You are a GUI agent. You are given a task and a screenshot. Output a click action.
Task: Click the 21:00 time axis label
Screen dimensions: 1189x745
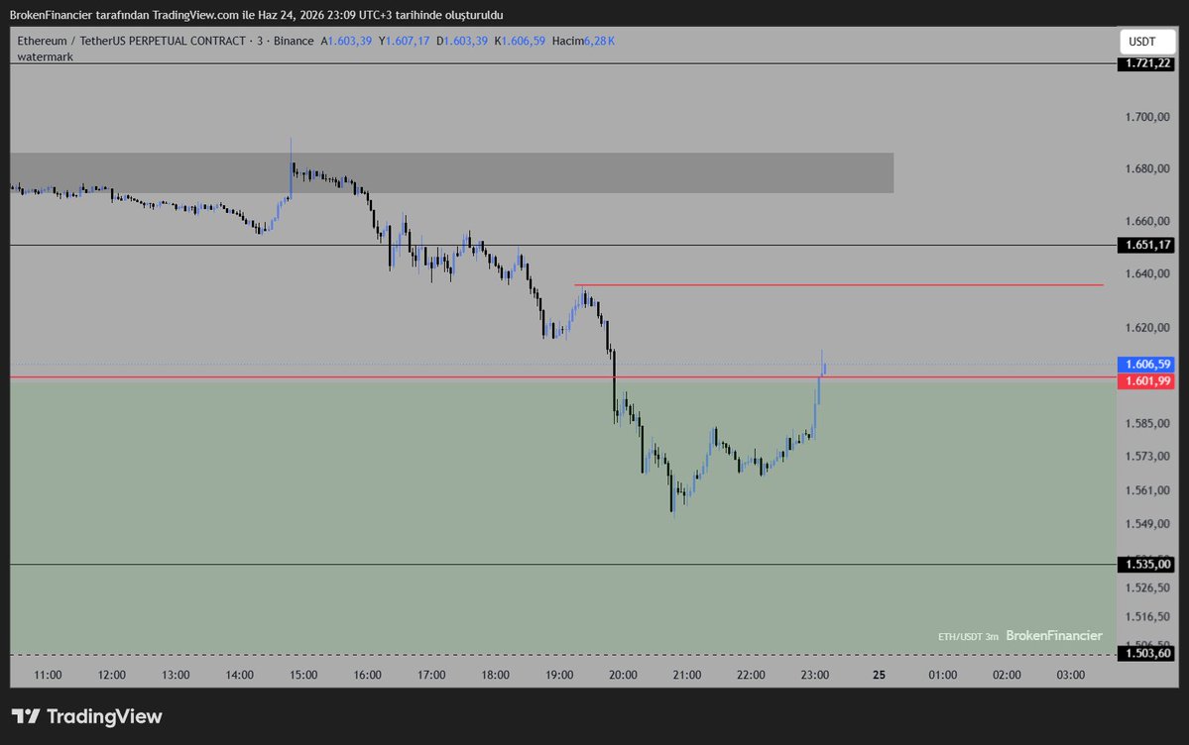(x=687, y=675)
